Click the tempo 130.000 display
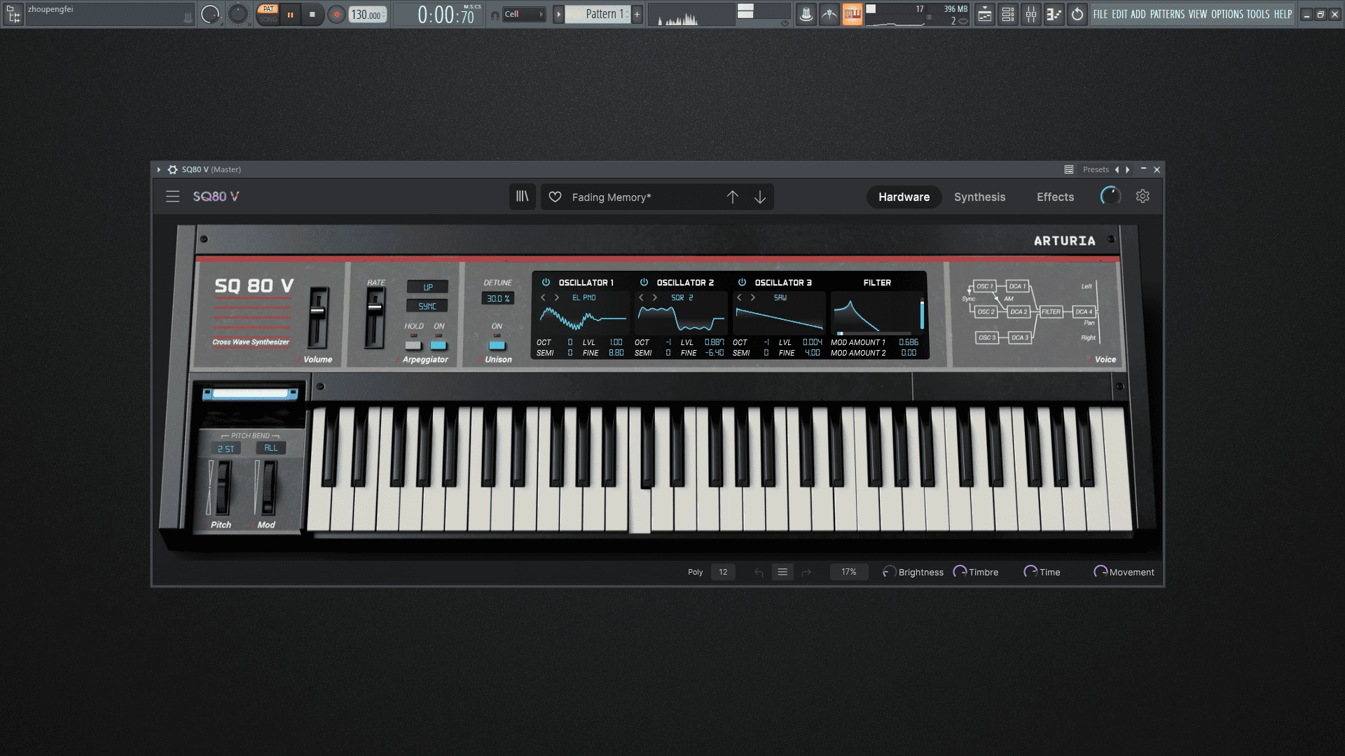The height and width of the screenshot is (756, 1345). coord(367,15)
